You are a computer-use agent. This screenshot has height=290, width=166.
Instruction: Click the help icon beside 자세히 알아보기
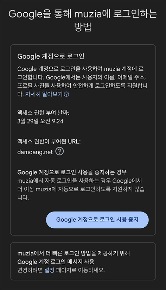point(66,94)
